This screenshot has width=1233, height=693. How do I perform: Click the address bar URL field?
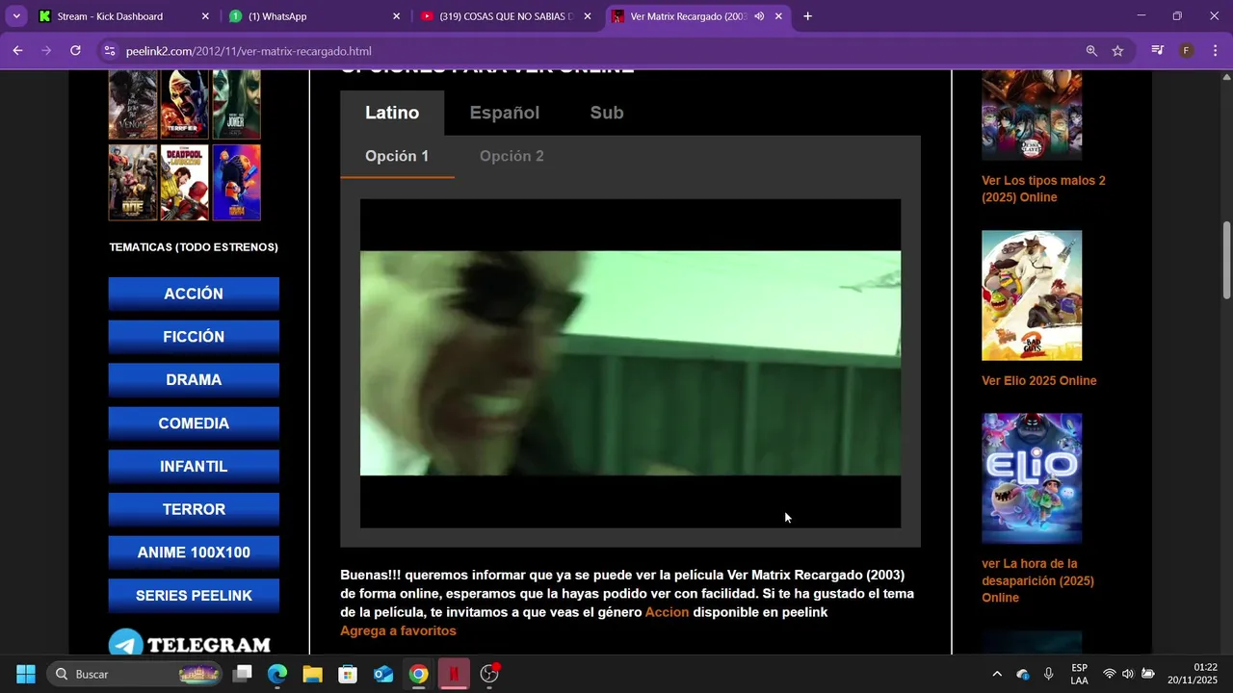point(597,51)
